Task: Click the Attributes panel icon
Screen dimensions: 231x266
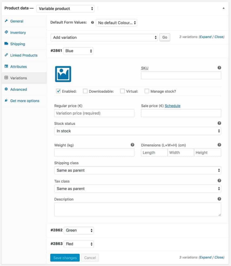Action: [x=6, y=67]
